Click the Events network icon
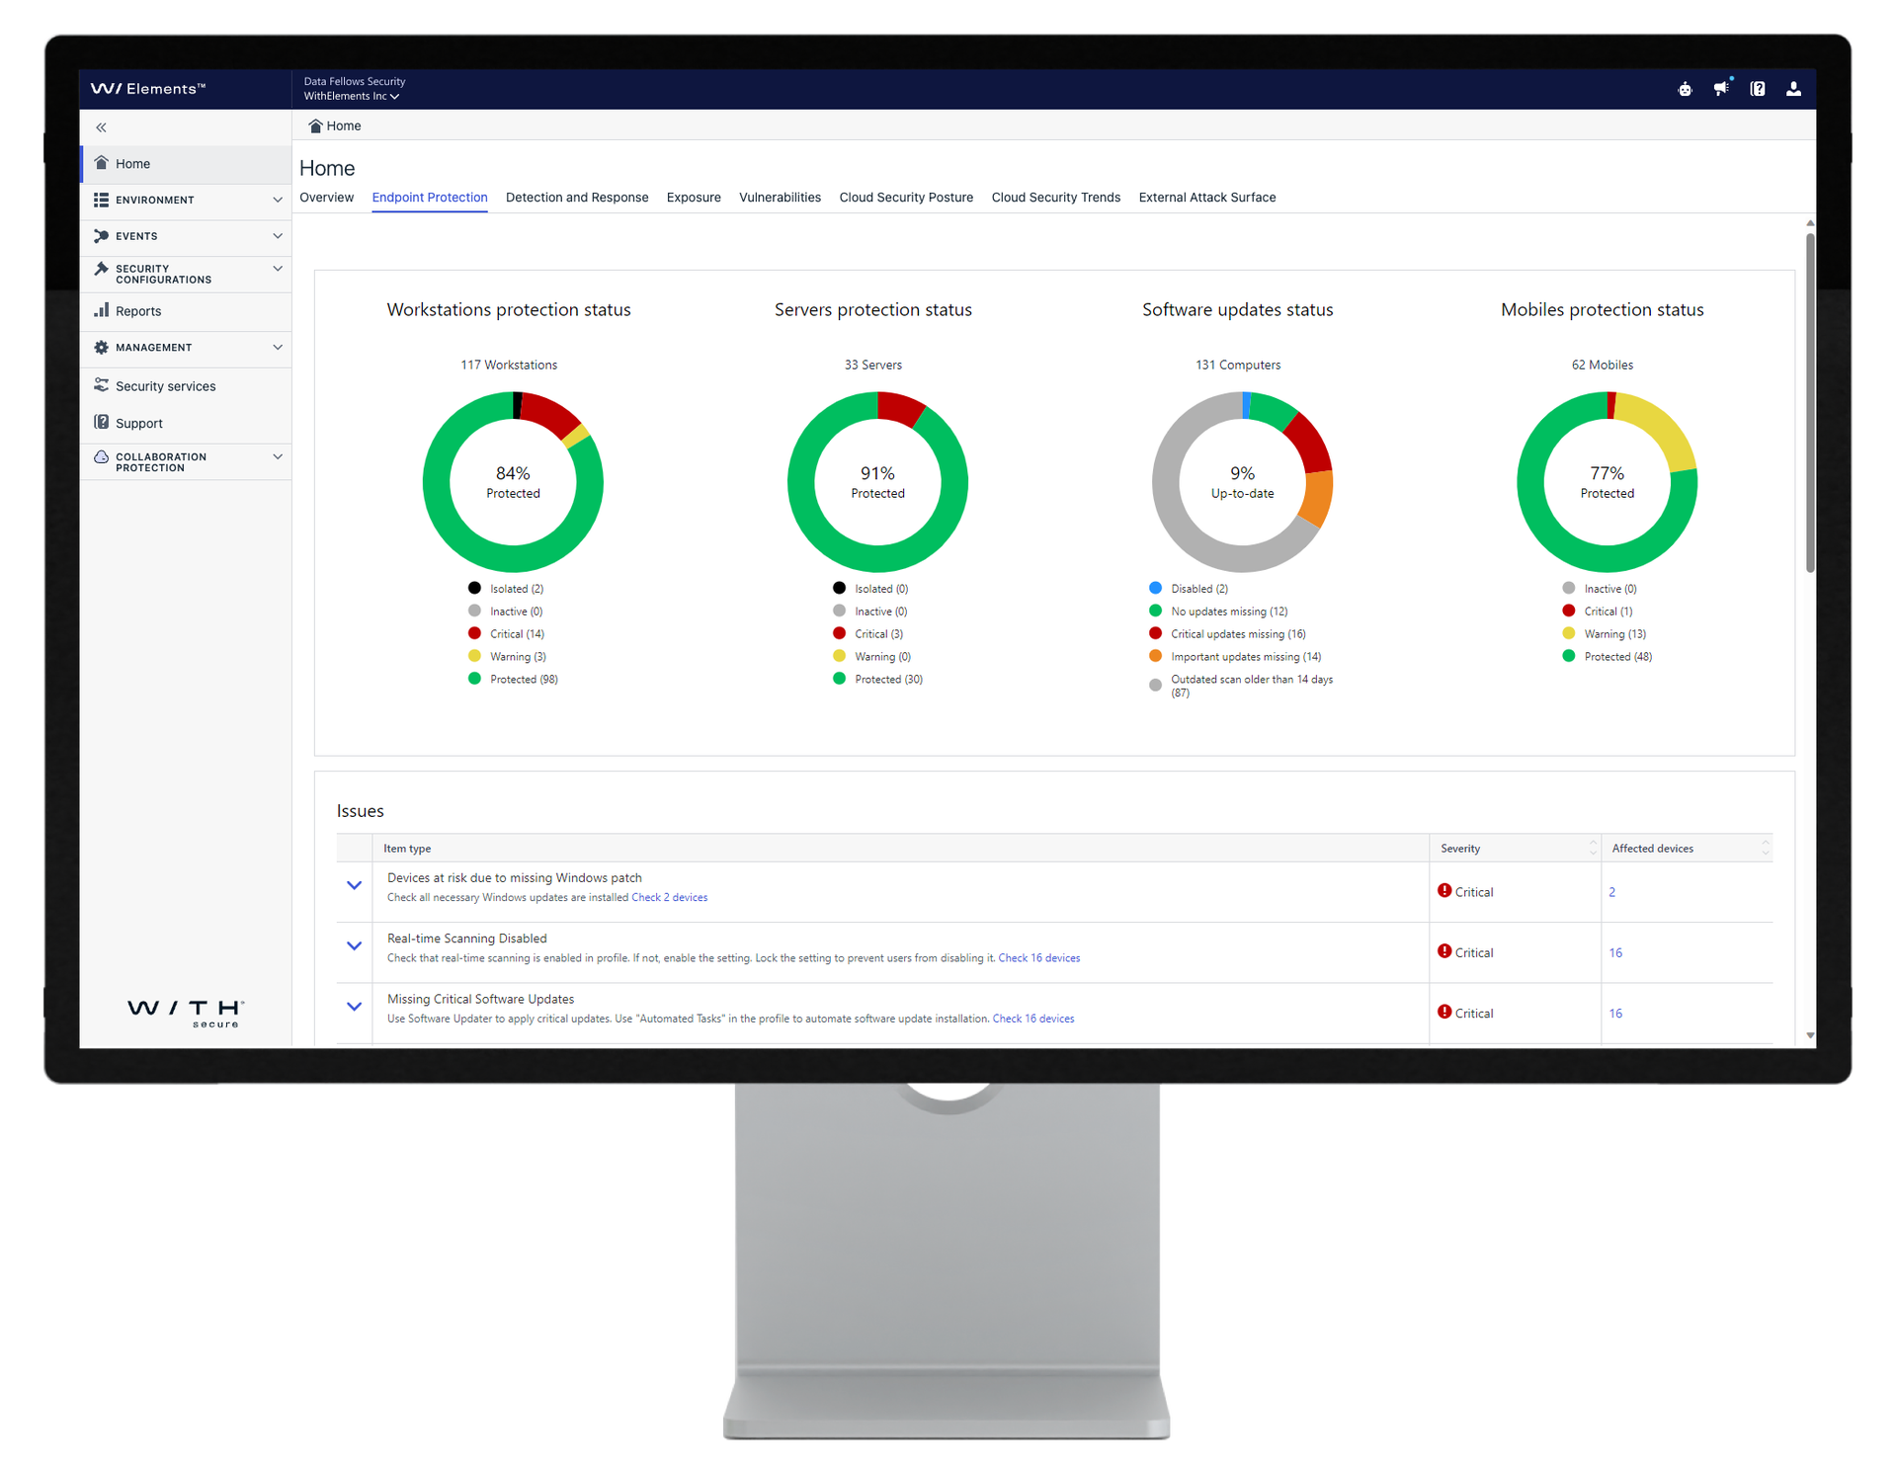 102,235
